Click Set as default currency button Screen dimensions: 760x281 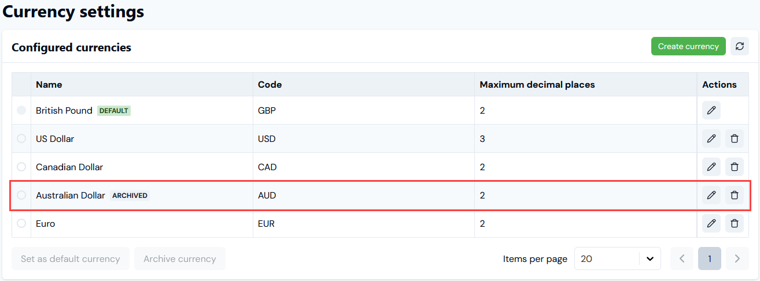71,258
